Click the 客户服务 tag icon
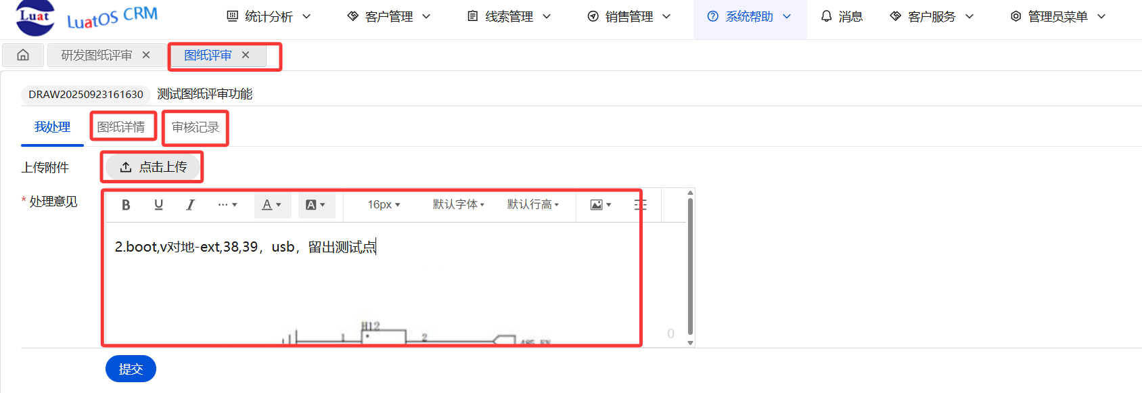The width and height of the screenshot is (1142, 393). point(896,16)
